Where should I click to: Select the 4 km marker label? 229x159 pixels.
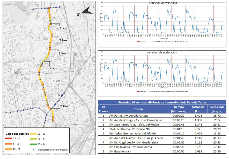(53, 69)
